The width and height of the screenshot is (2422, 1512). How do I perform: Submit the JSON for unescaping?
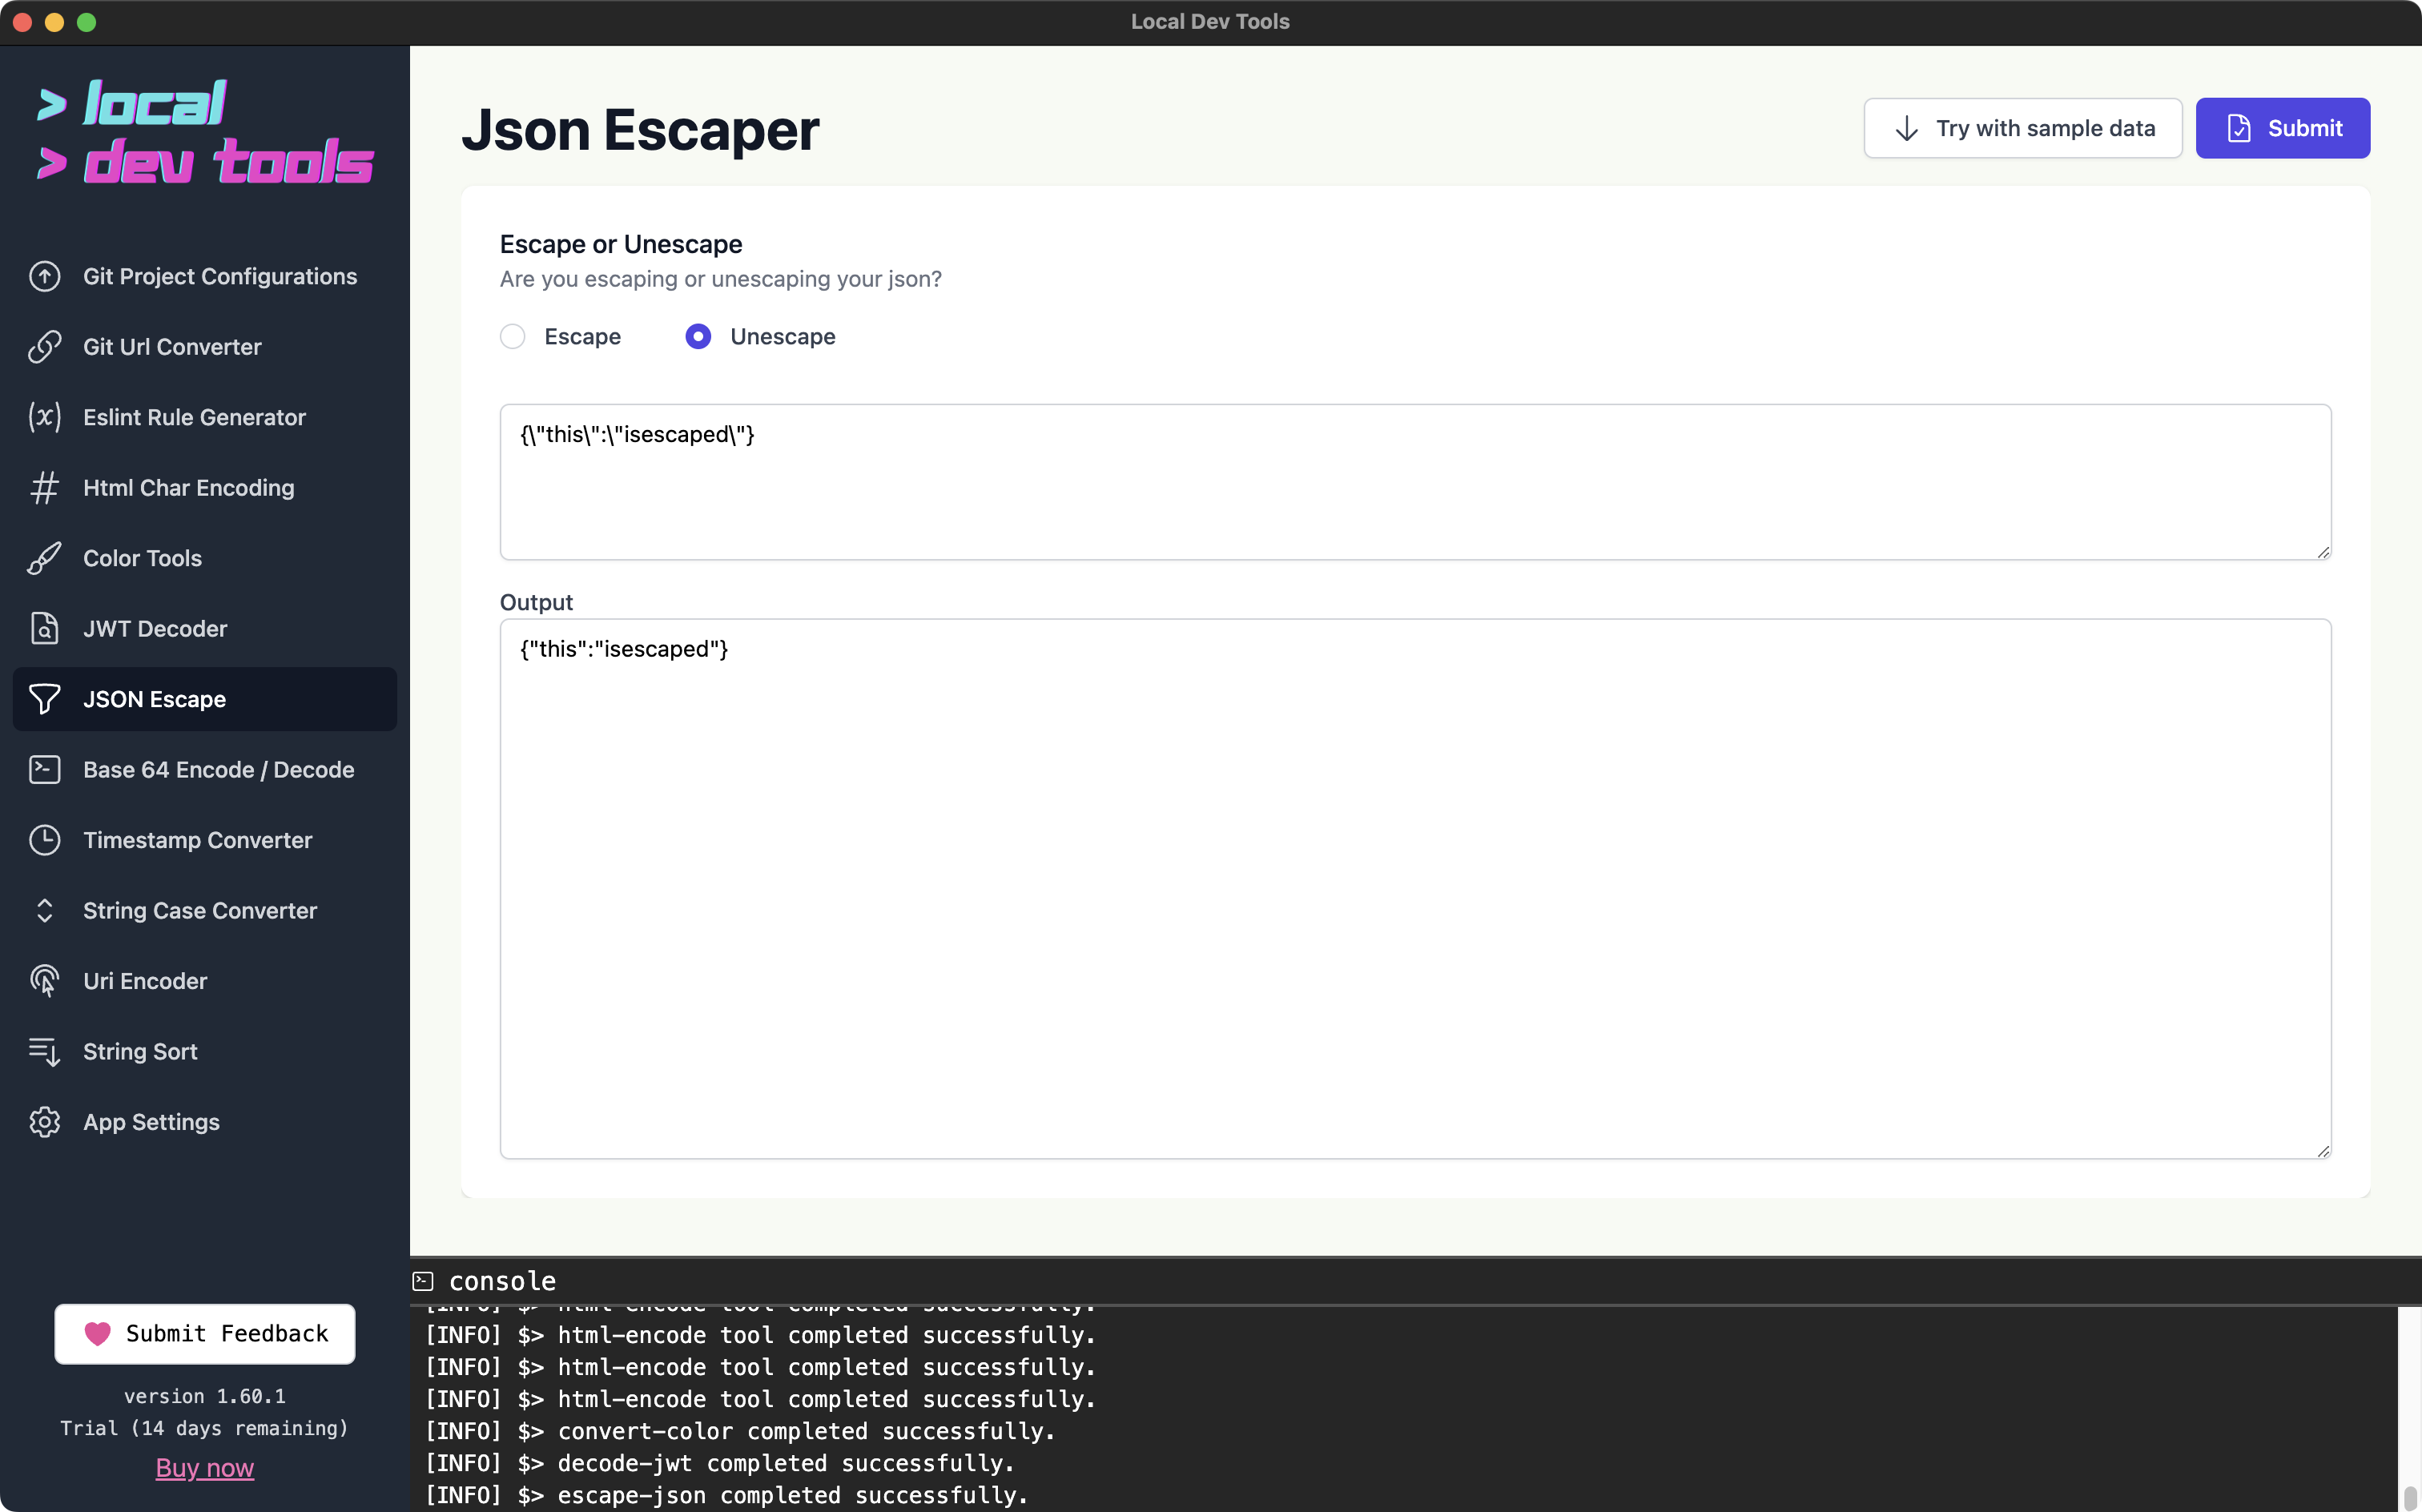pyautogui.click(x=2283, y=128)
